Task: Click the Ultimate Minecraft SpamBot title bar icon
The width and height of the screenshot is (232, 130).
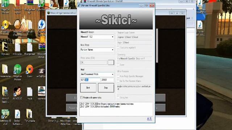Action: tap(79, 5)
